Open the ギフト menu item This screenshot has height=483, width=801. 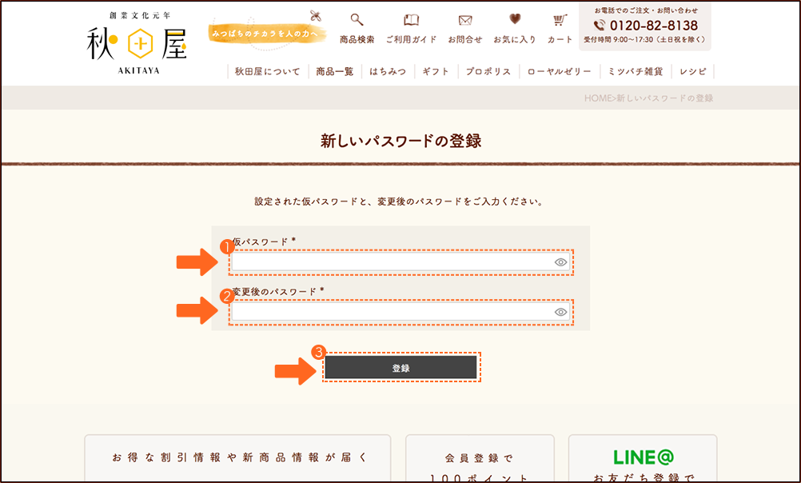pyautogui.click(x=436, y=71)
